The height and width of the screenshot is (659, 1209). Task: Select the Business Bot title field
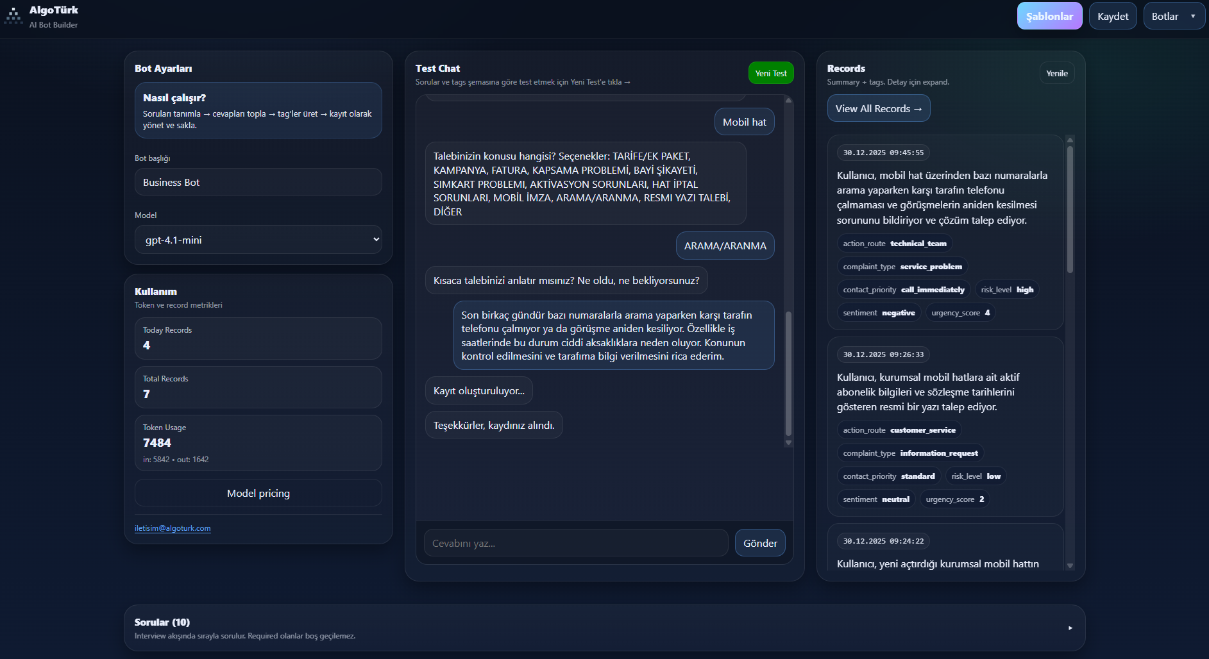(258, 181)
